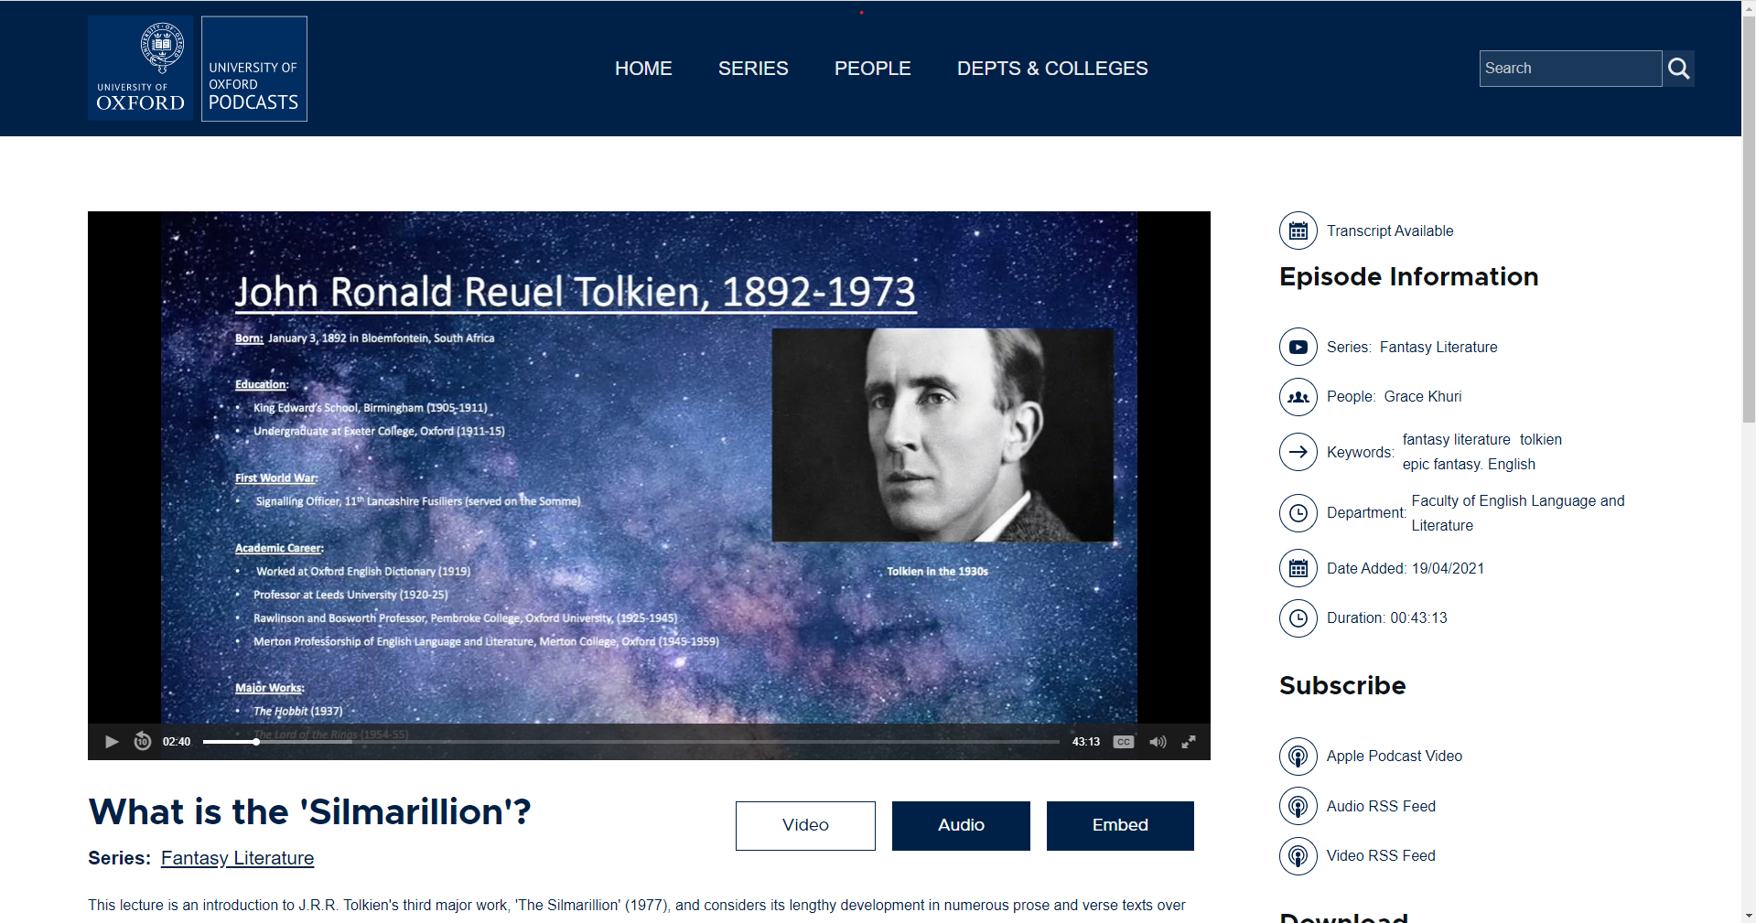The image size is (1756, 923).
Task: Open DEPTS & COLLEGES menu item
Action: 1052,69
